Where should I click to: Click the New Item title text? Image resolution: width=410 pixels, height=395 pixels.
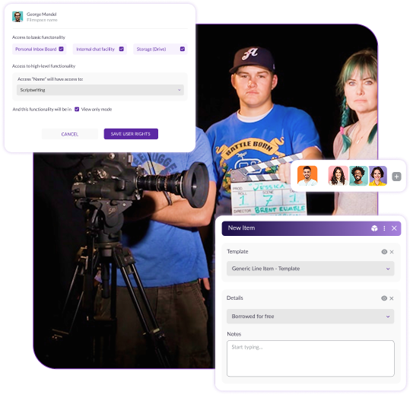point(241,228)
